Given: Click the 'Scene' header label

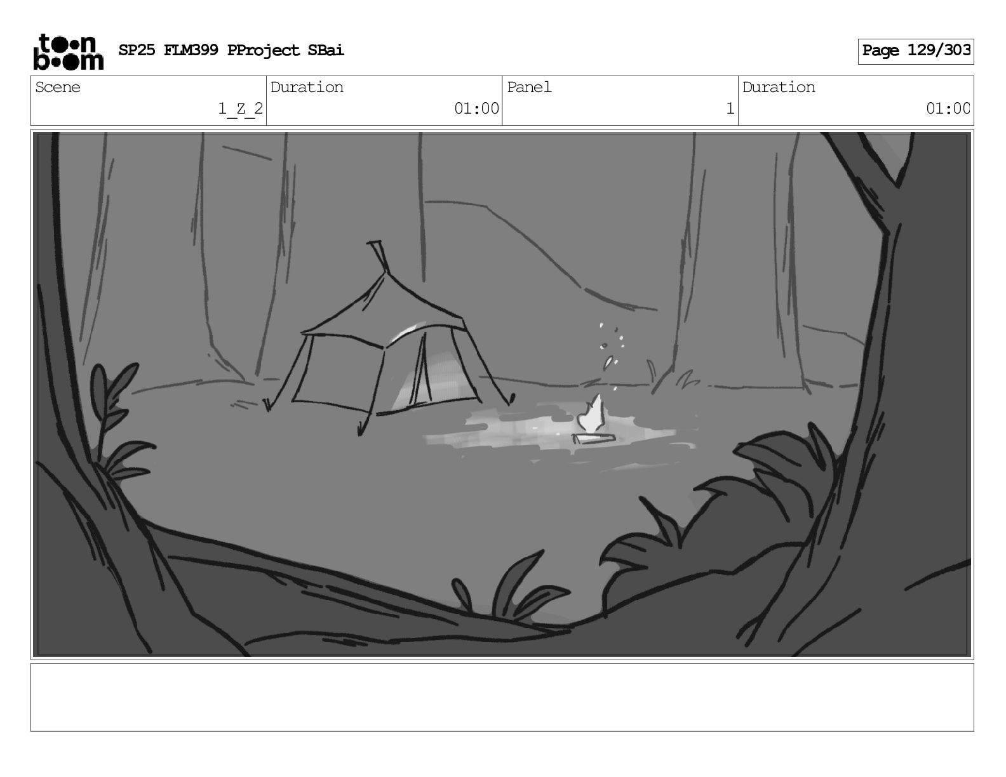Looking at the screenshot, I should tap(58, 87).
